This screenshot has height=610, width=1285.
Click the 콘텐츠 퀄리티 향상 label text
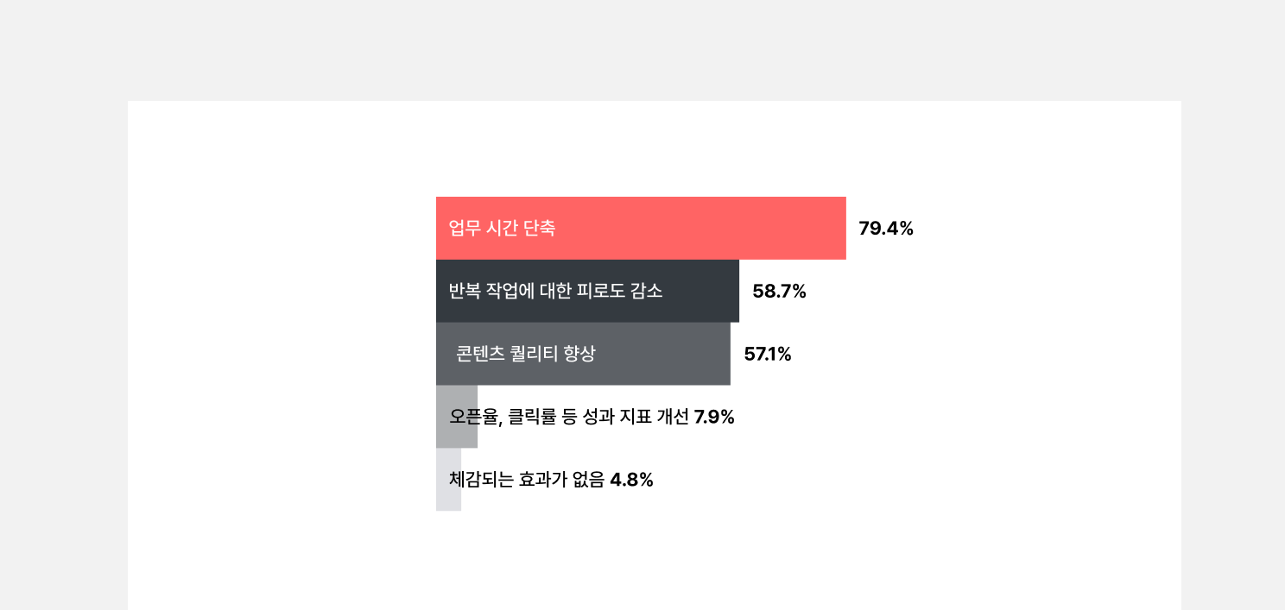526,354
